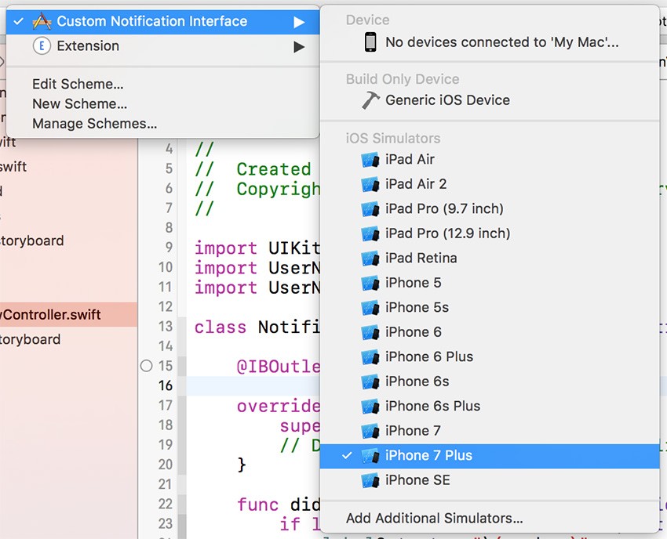Open Add Additional Simulators…

click(434, 518)
